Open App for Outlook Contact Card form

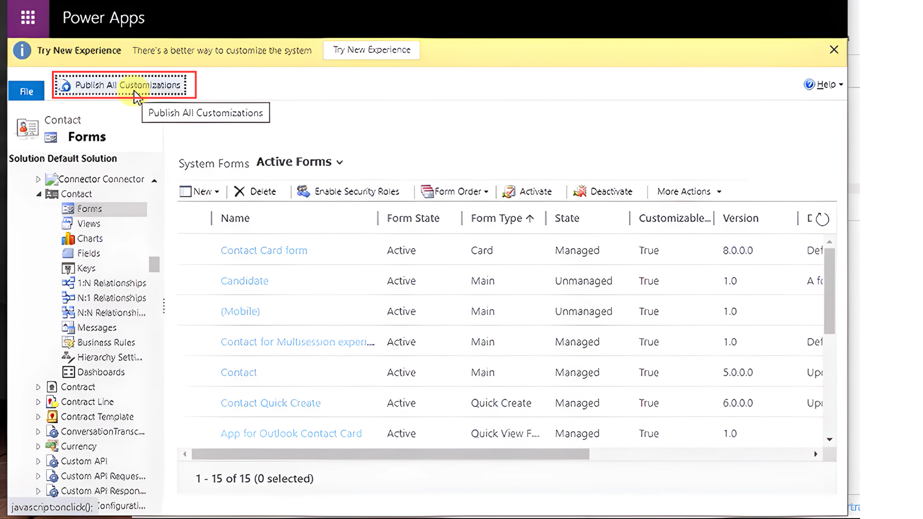291,433
